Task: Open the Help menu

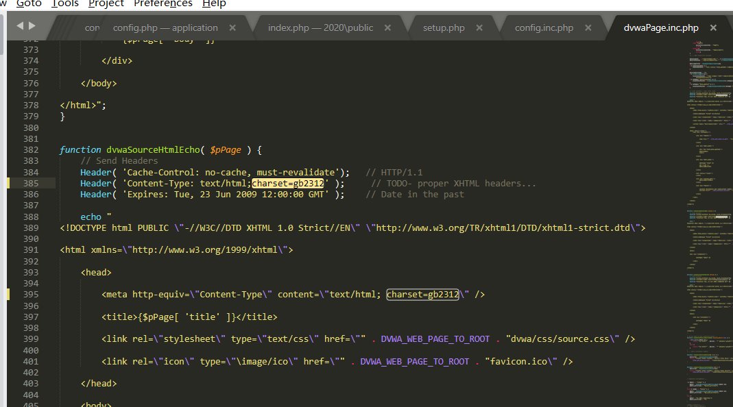Action: (214, 3)
